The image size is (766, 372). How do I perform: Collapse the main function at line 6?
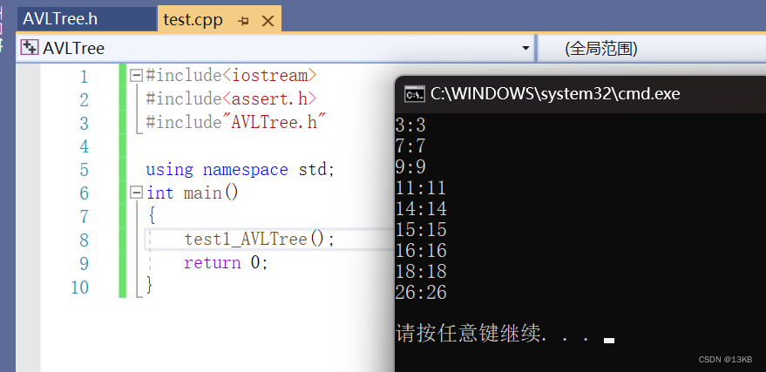(136, 193)
